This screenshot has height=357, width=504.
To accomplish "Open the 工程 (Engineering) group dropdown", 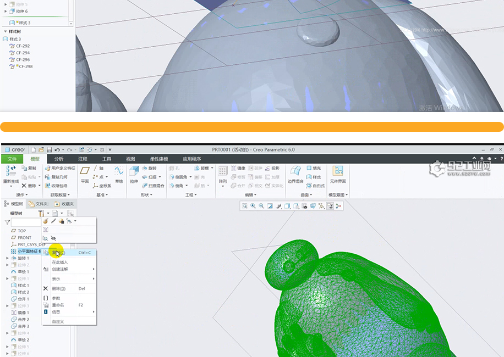I will pos(191,194).
